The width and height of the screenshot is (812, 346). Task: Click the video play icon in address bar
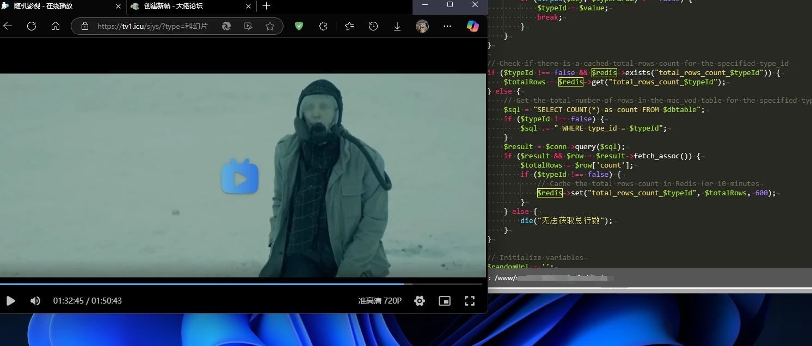248,26
